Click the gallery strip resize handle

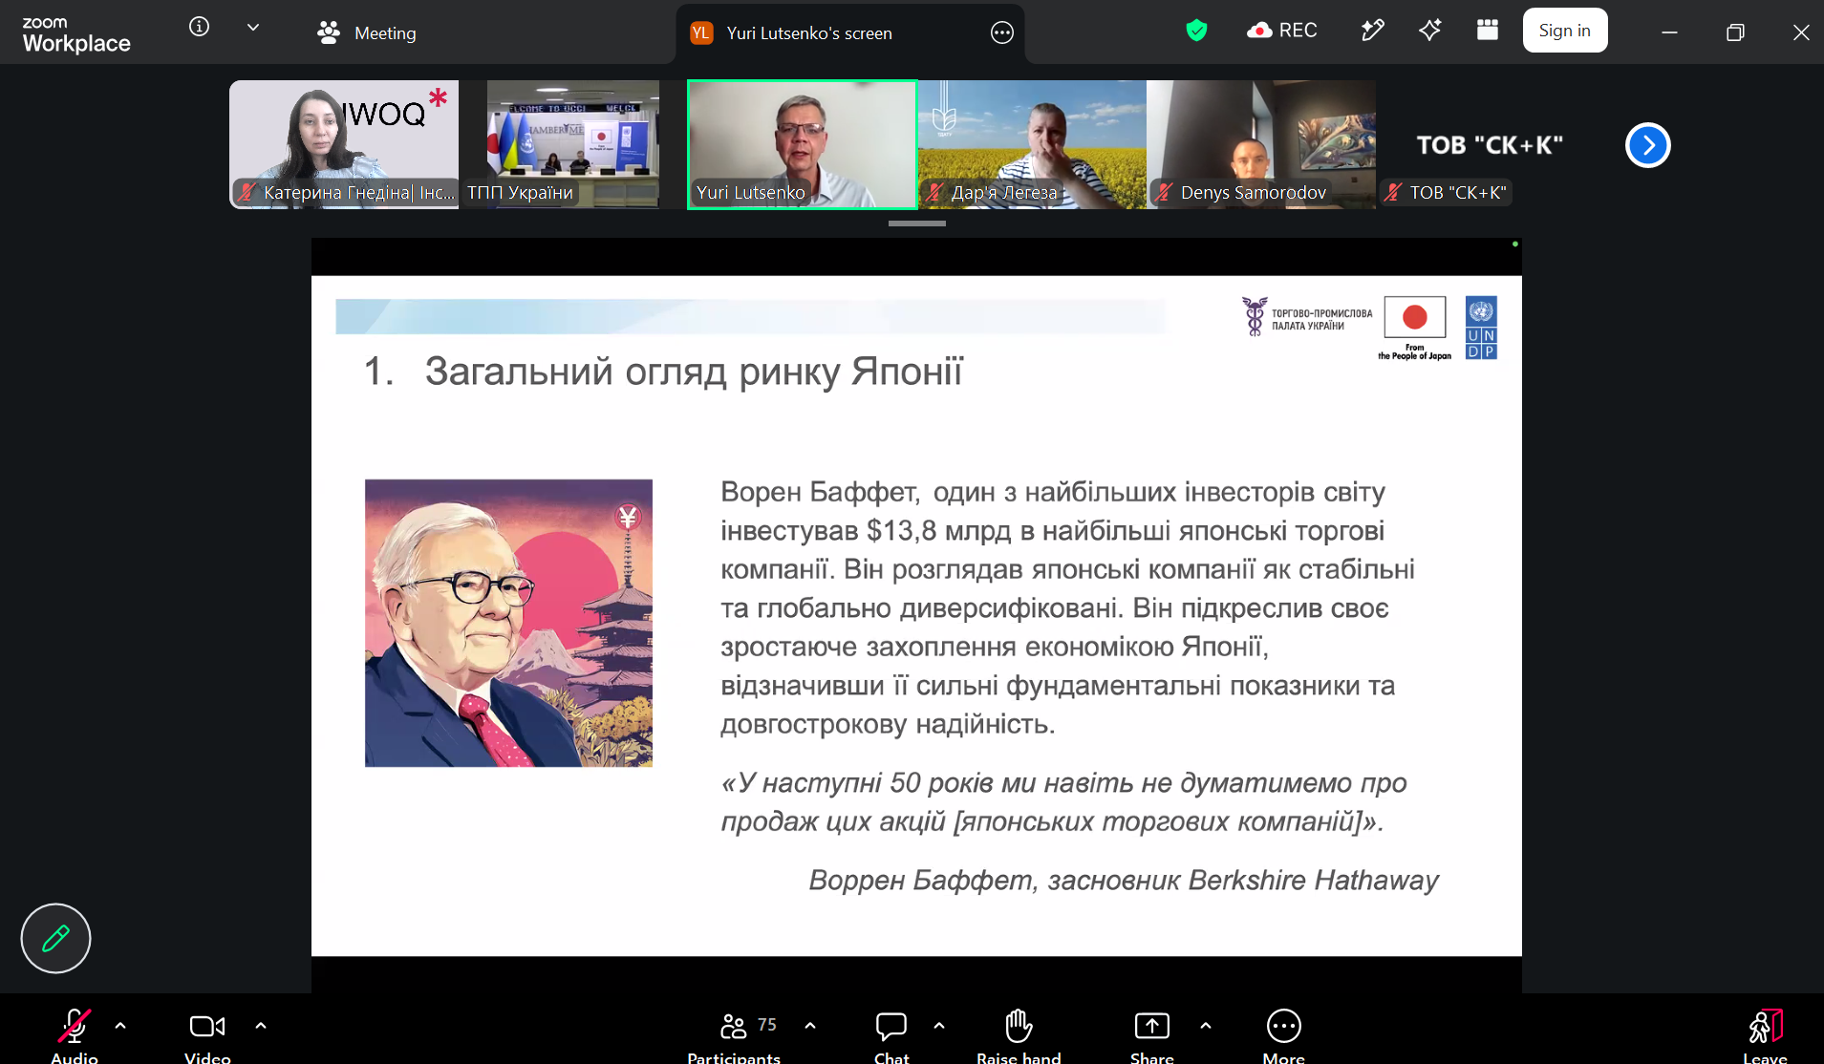point(916,223)
